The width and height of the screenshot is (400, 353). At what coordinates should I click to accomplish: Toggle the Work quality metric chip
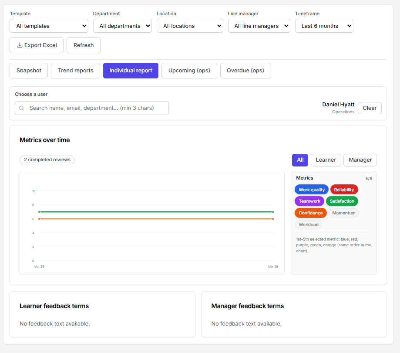(312, 190)
